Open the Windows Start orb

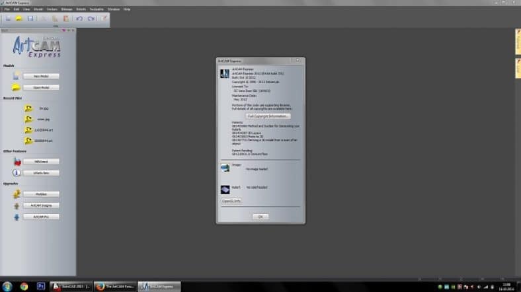click(x=7, y=286)
